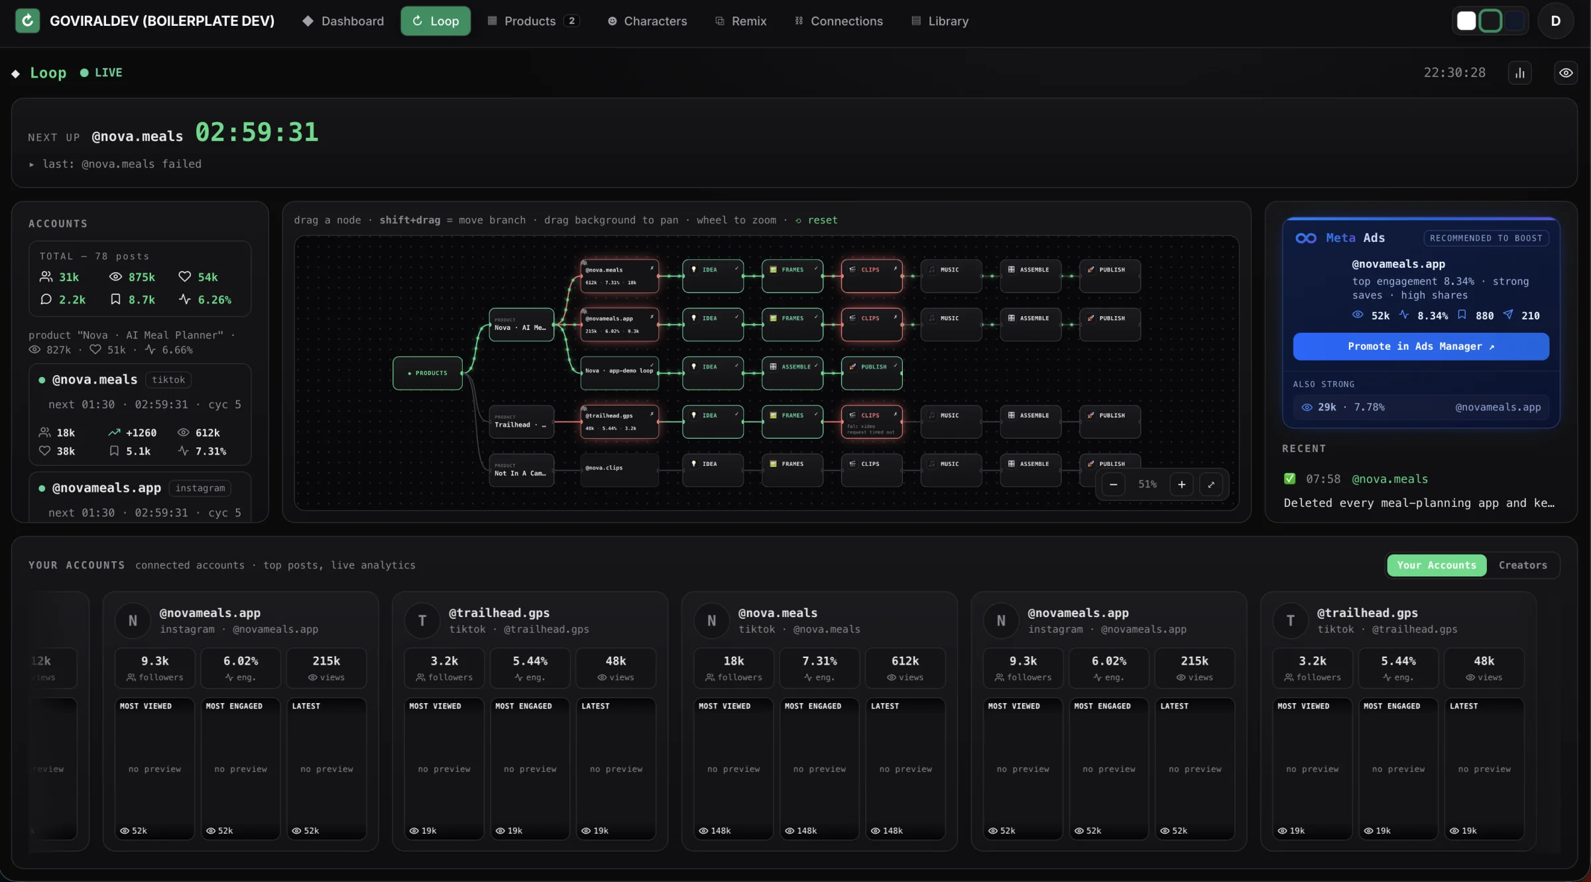
Task: Click the @trailhead.gps node in canvas
Action: [620, 421]
